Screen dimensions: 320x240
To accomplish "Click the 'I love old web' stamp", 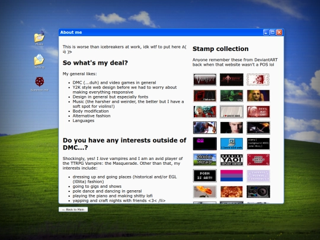I will pyautogui.click(x=232, y=143).
